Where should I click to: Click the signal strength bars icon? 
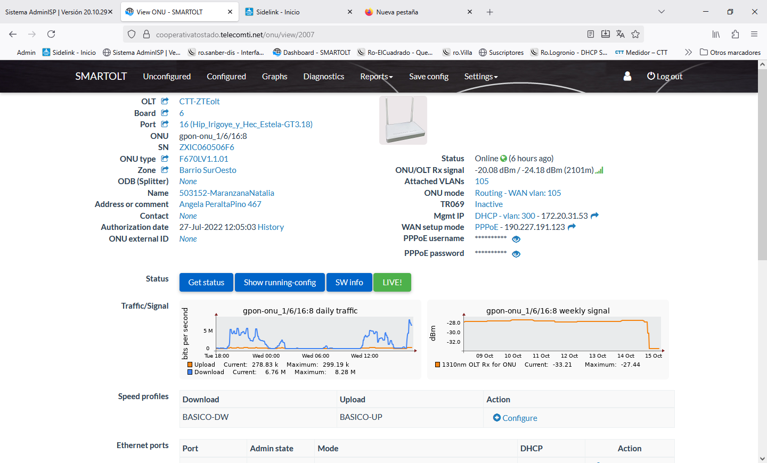click(x=599, y=170)
